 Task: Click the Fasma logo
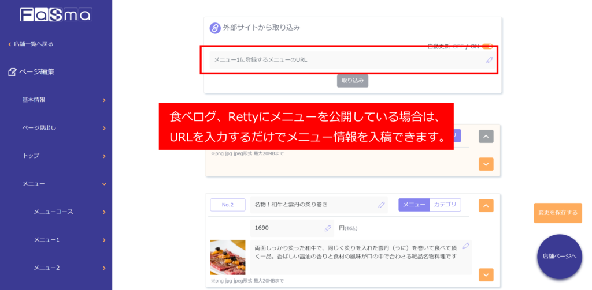55,15
